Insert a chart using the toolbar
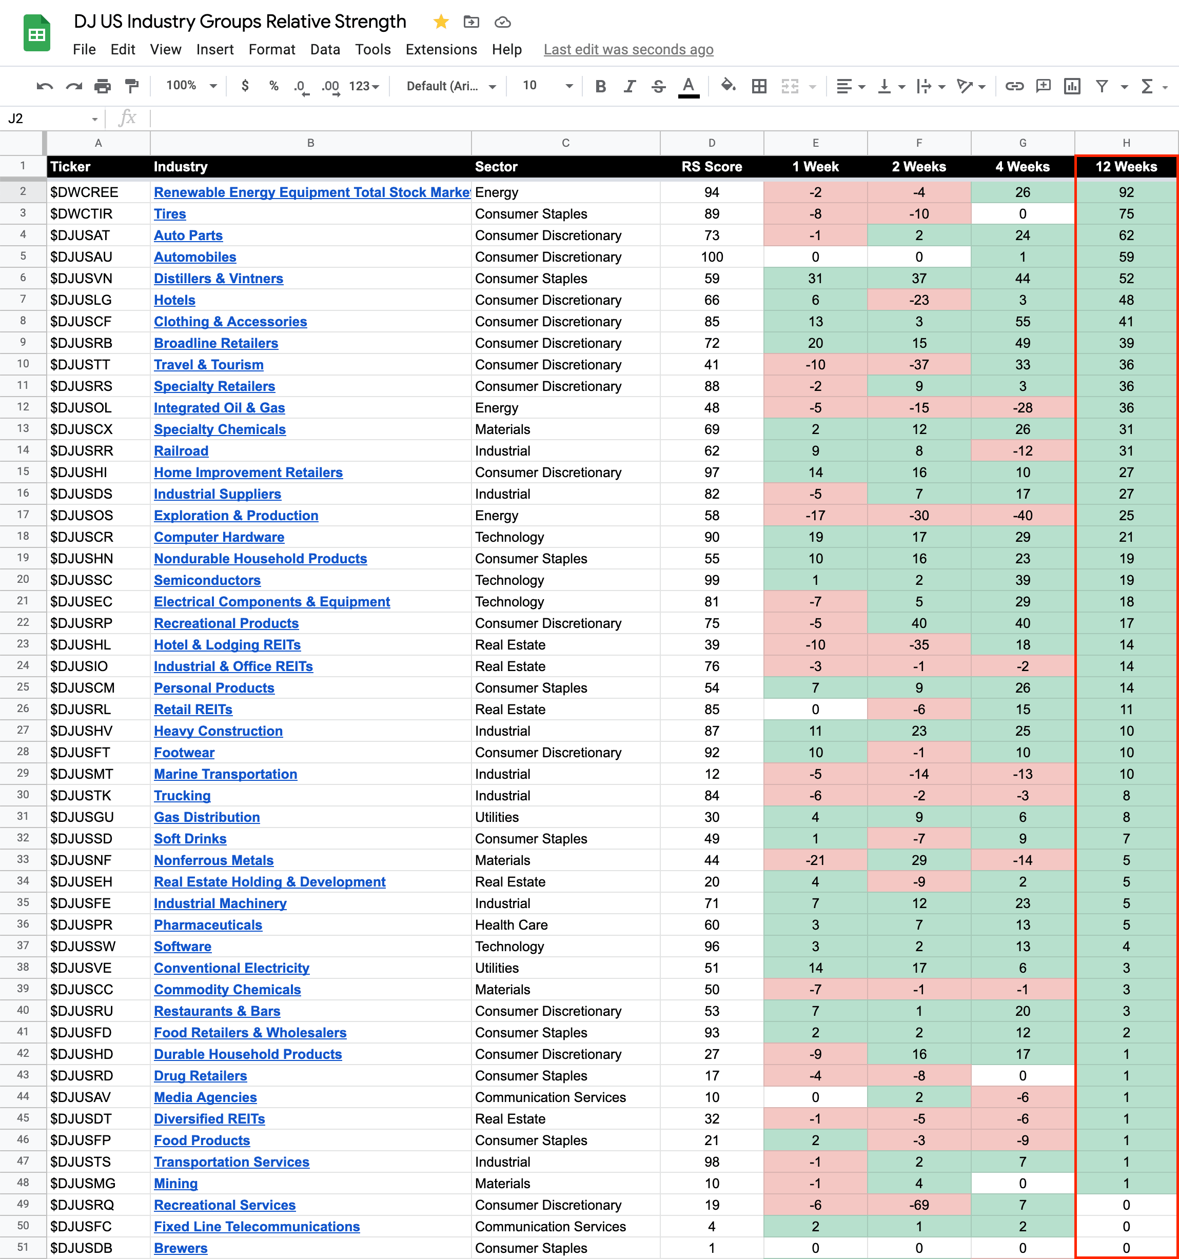The width and height of the screenshot is (1179, 1259). 1072,86
